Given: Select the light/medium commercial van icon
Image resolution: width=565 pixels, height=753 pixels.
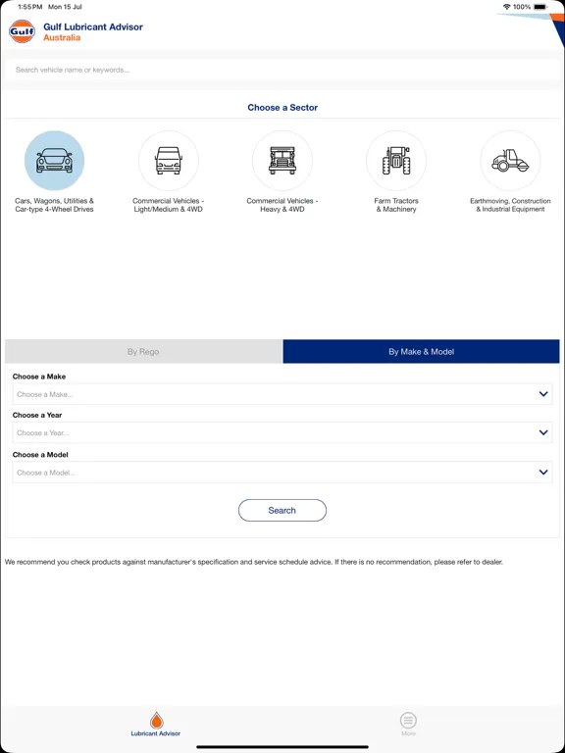Looking at the screenshot, I should (168, 161).
